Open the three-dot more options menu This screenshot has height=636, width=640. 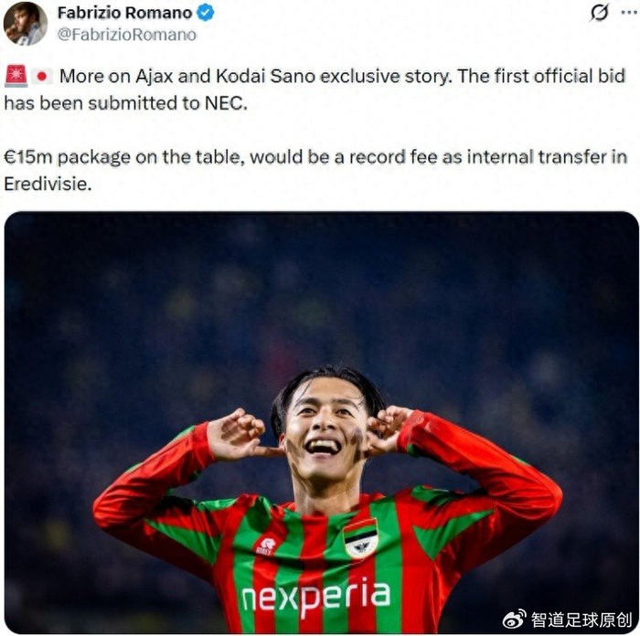(629, 13)
